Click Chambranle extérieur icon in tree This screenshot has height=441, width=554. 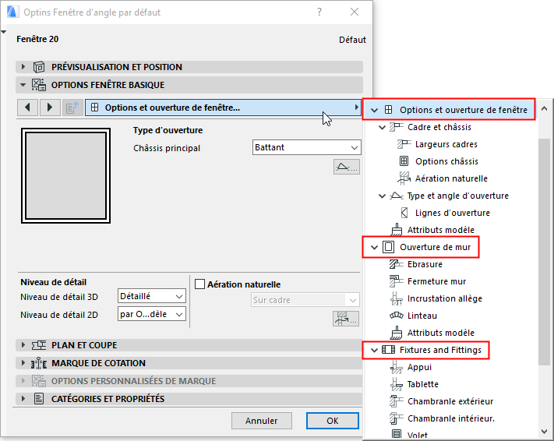tap(396, 401)
